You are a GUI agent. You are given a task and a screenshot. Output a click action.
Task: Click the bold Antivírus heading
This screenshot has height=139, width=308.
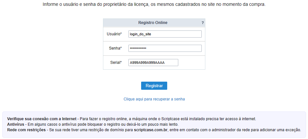pyautogui.click(x=16, y=124)
